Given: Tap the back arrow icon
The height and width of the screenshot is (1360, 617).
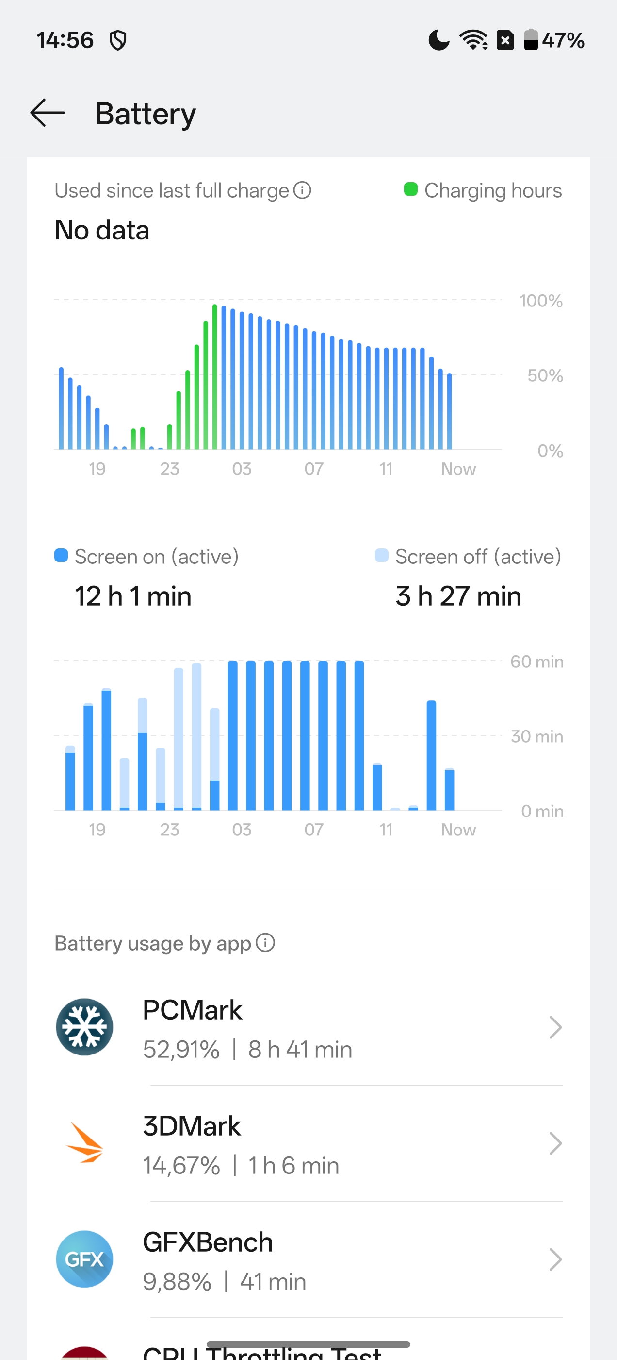Looking at the screenshot, I should (48, 113).
